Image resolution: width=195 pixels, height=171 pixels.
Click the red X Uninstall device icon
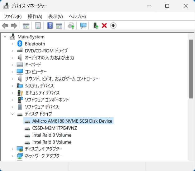click(x=104, y=26)
